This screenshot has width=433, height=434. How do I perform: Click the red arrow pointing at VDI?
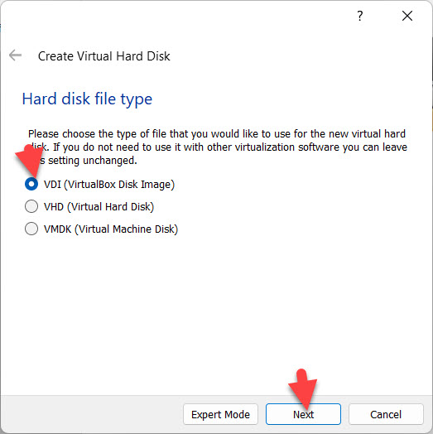pyautogui.click(x=30, y=161)
